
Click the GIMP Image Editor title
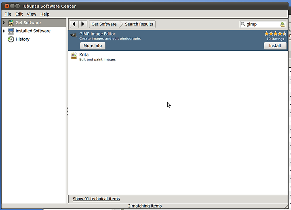tap(97, 34)
